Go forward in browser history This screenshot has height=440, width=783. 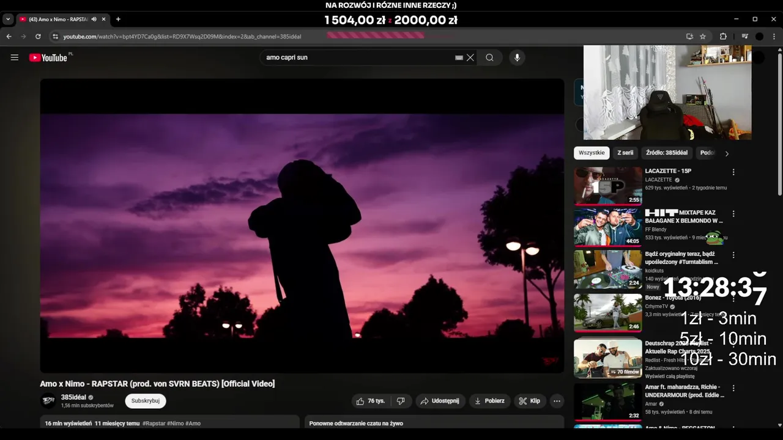pos(23,37)
